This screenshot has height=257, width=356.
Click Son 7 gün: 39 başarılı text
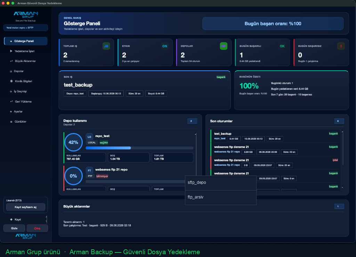pyautogui.click(x=291, y=95)
